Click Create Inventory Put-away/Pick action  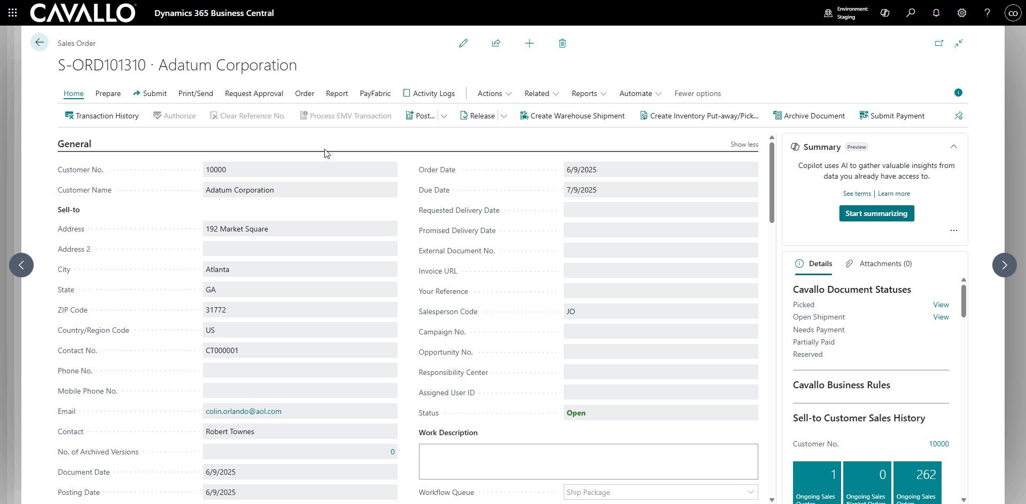pyautogui.click(x=699, y=116)
